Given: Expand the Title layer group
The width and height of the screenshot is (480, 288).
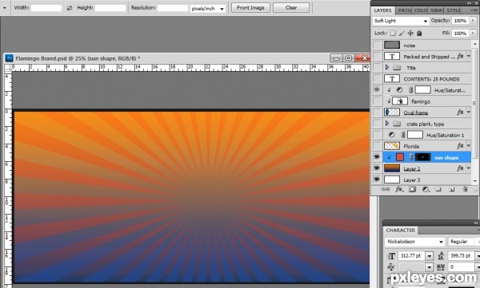Looking at the screenshot, I should tap(387, 67).
